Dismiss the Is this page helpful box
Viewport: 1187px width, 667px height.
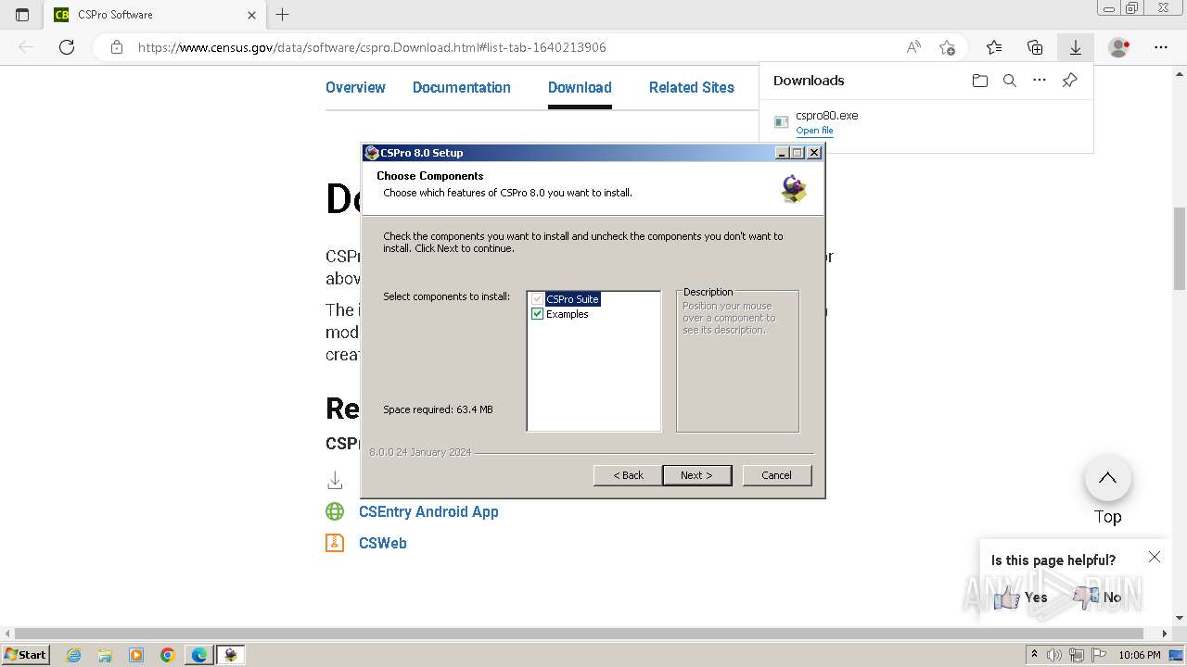pyautogui.click(x=1155, y=557)
